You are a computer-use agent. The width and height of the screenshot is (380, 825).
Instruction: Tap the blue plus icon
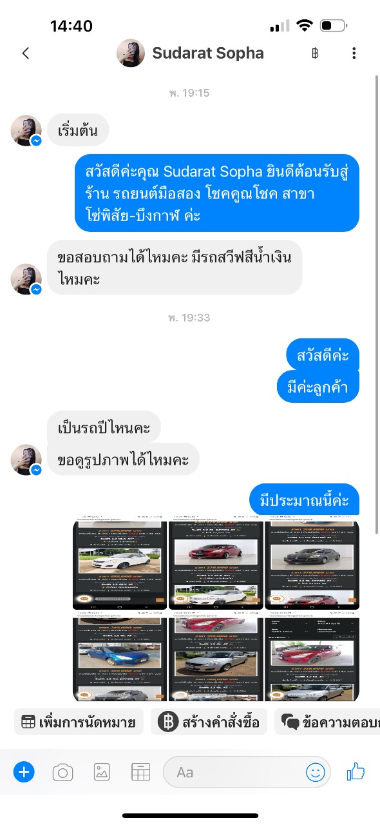point(24,772)
